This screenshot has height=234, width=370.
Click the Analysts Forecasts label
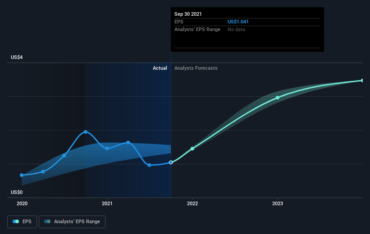196,68
